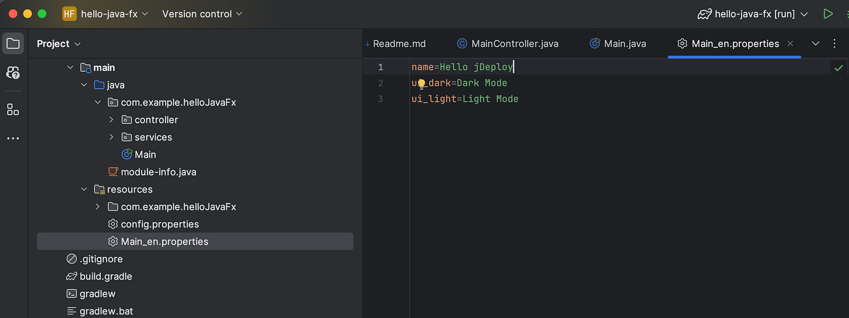Open the Structure tool window icon

[x=13, y=109]
